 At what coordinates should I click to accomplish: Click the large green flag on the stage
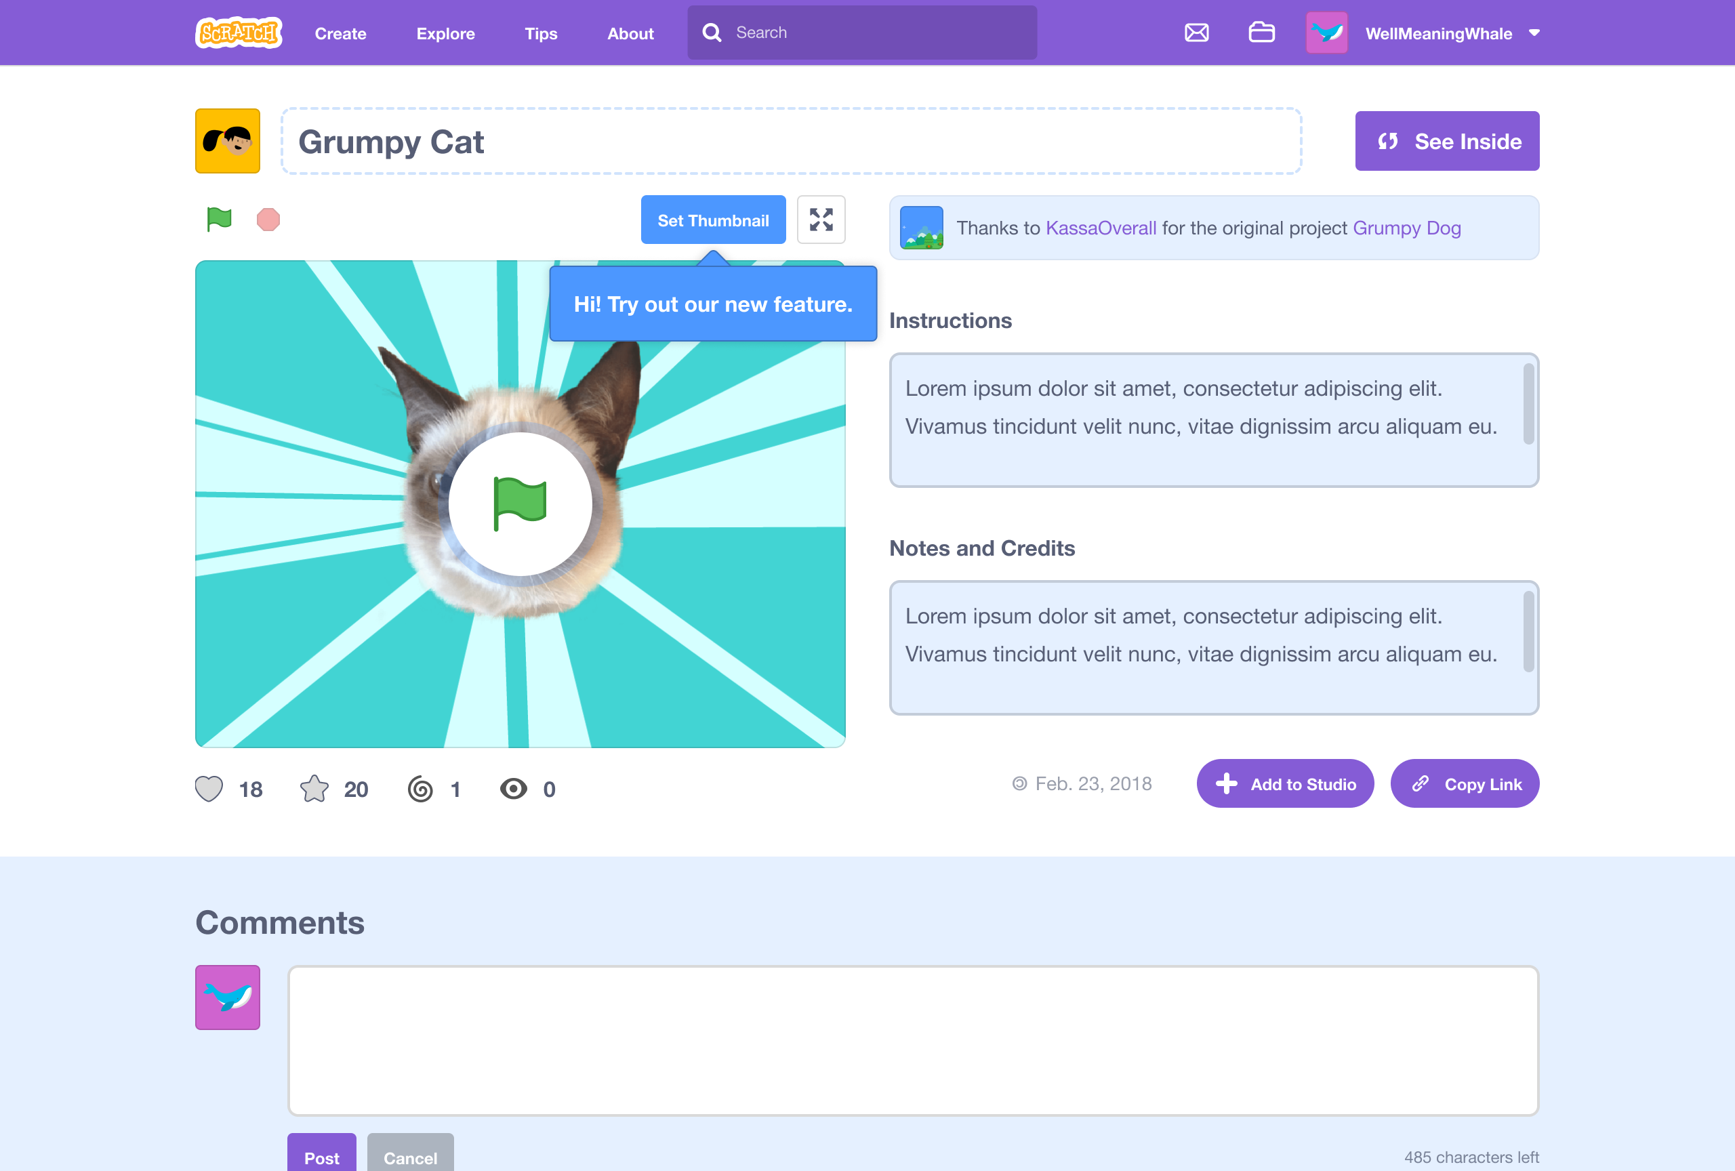click(520, 505)
